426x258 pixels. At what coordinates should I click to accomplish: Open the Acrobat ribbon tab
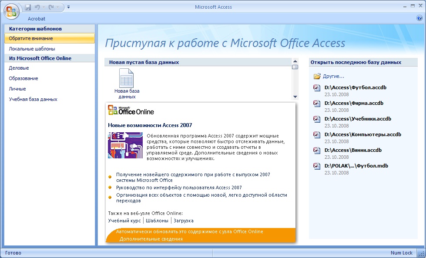(x=37, y=19)
